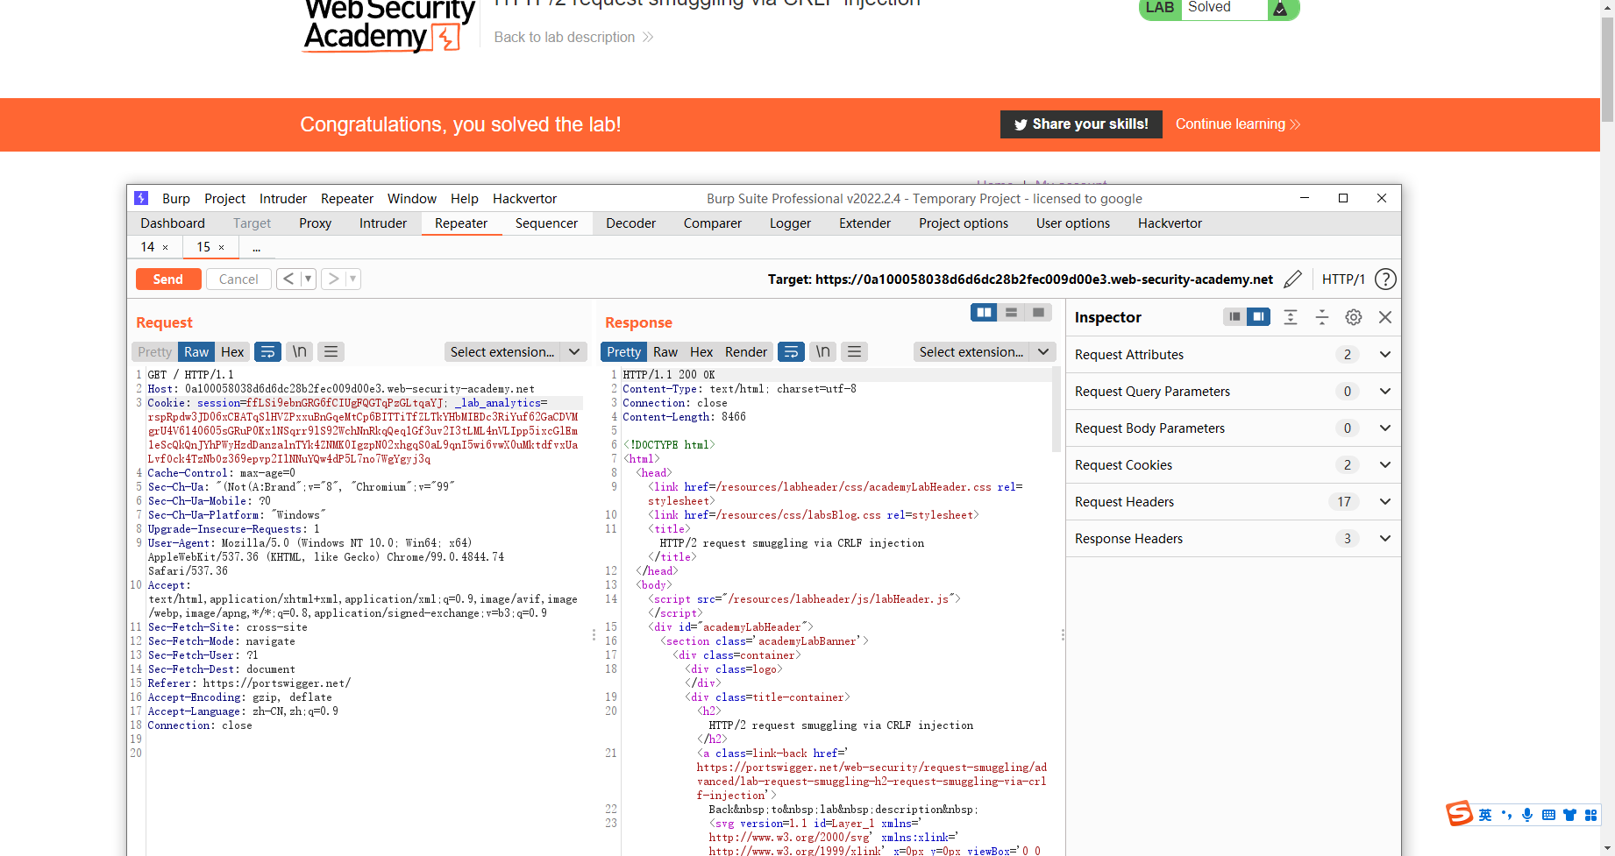Image resolution: width=1615 pixels, height=856 pixels.
Task: Collapse all Inspector sections icon
Action: pos(1322,317)
